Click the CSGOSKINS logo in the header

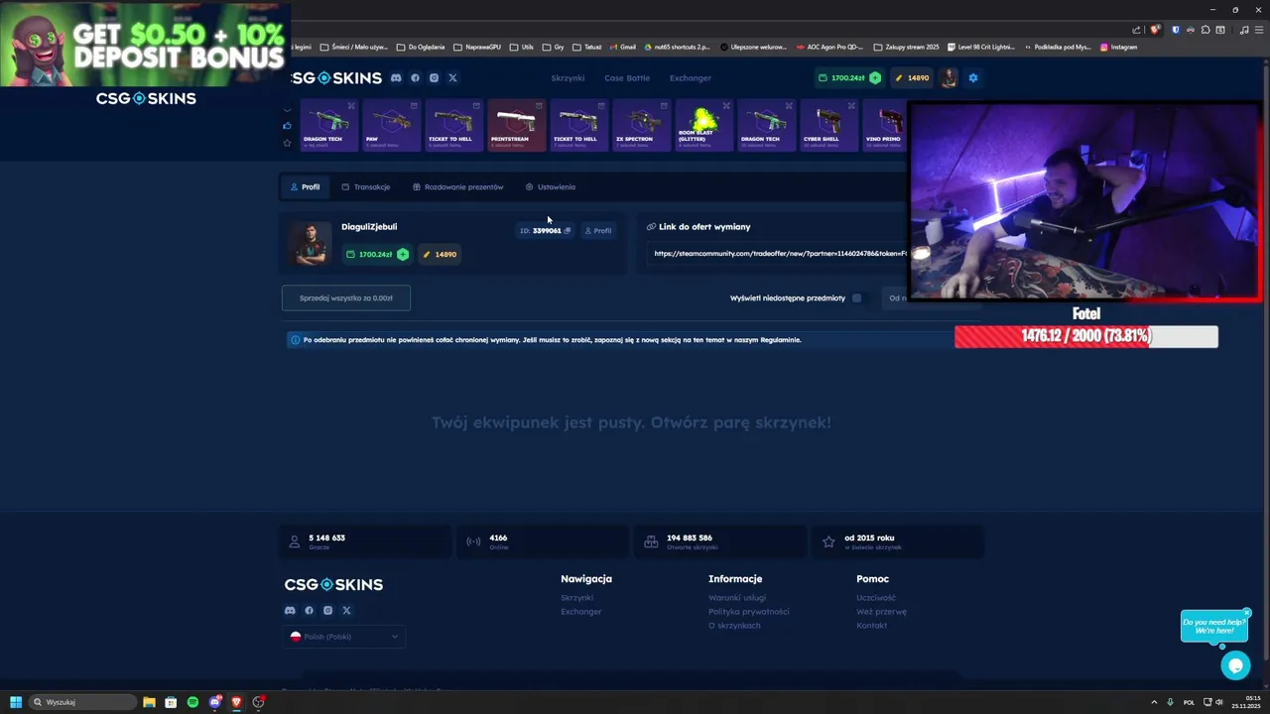[x=336, y=77]
